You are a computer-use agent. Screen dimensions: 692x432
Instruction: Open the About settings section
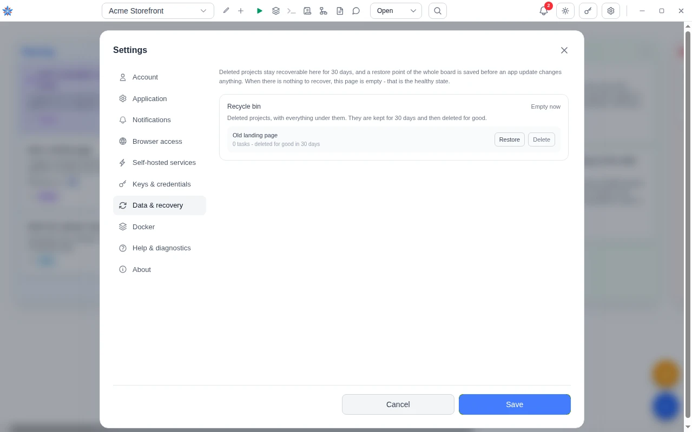(160, 269)
